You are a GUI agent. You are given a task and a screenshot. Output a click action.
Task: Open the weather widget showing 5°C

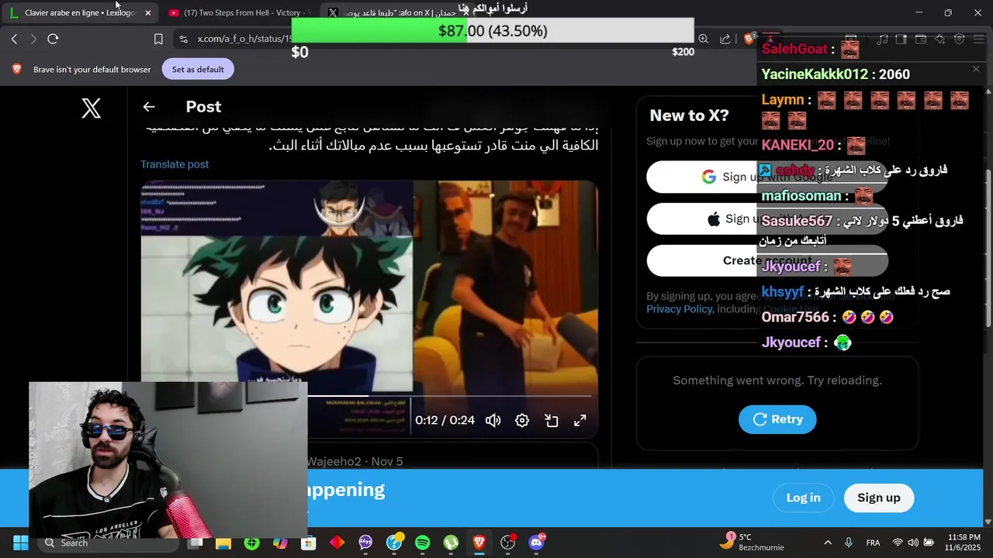pos(753,542)
